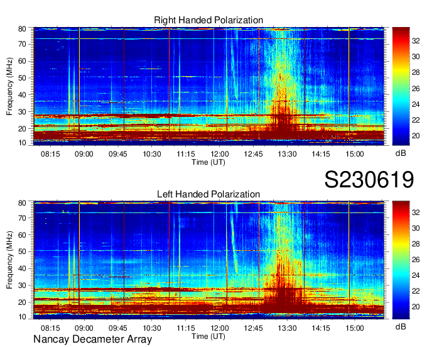Viewport: 427px width, 347px height.
Task: Click the right-handed polarization spectrogram image
Action: tap(208, 86)
